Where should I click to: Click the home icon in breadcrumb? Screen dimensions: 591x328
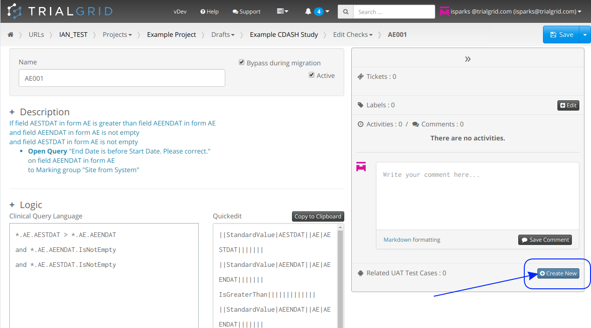(x=10, y=35)
